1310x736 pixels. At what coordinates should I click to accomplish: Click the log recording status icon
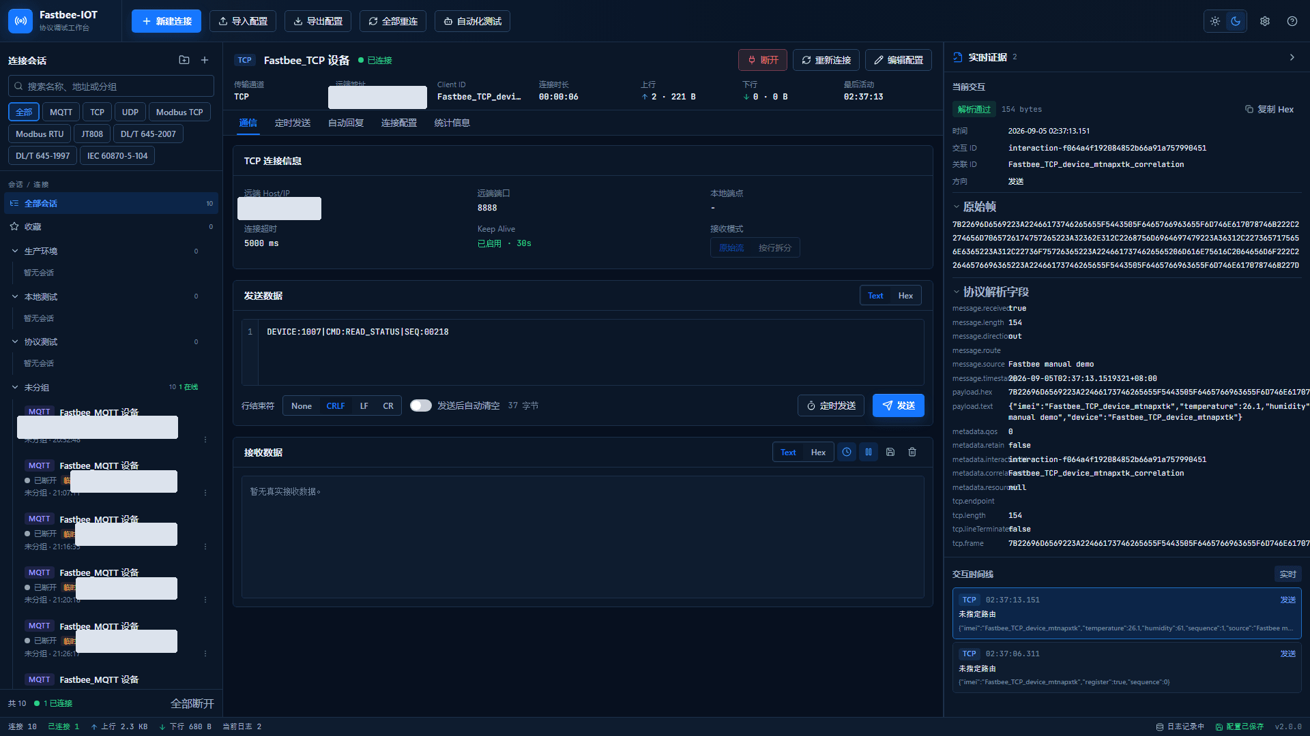pyautogui.click(x=1160, y=726)
